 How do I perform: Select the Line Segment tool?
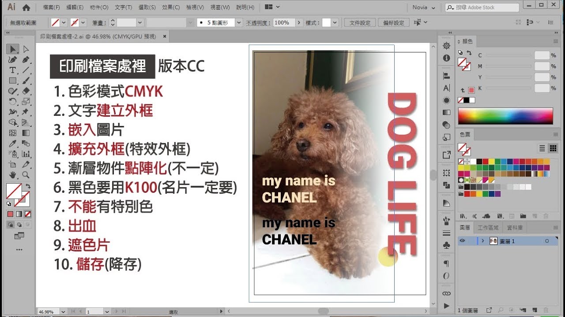26,70
